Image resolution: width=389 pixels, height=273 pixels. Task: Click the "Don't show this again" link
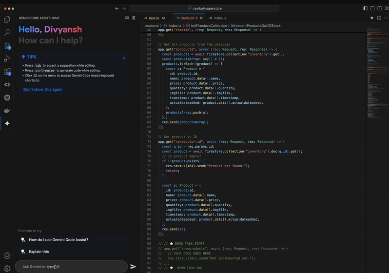click(42, 89)
